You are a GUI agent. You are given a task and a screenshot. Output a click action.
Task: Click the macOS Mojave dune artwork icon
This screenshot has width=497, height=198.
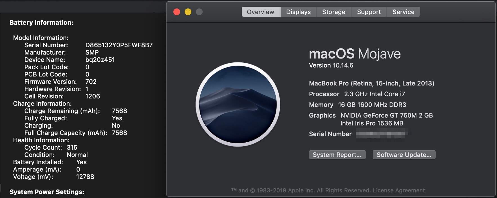tap(238, 104)
